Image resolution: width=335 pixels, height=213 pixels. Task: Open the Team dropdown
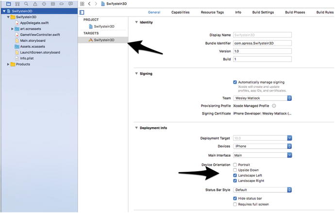(262, 98)
